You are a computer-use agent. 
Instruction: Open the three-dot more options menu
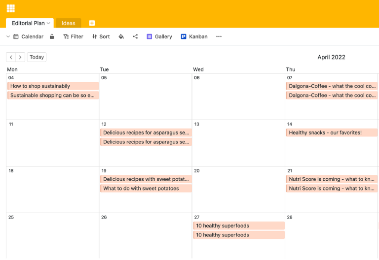pyautogui.click(x=219, y=36)
